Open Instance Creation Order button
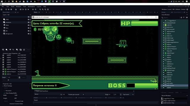The height and width of the screenshot is (106, 190). 16,104
